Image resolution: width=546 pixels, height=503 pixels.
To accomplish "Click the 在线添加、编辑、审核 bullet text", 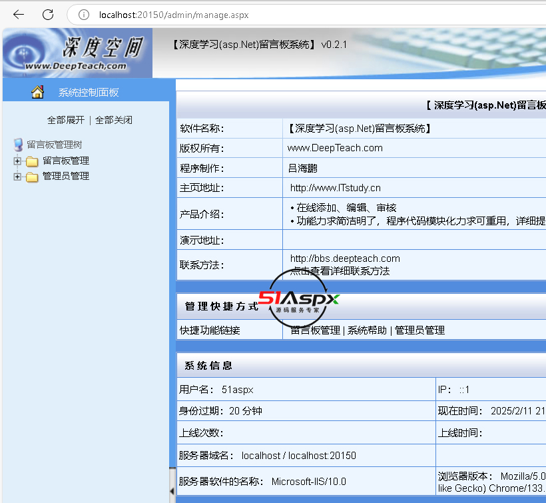I will coord(346,208).
